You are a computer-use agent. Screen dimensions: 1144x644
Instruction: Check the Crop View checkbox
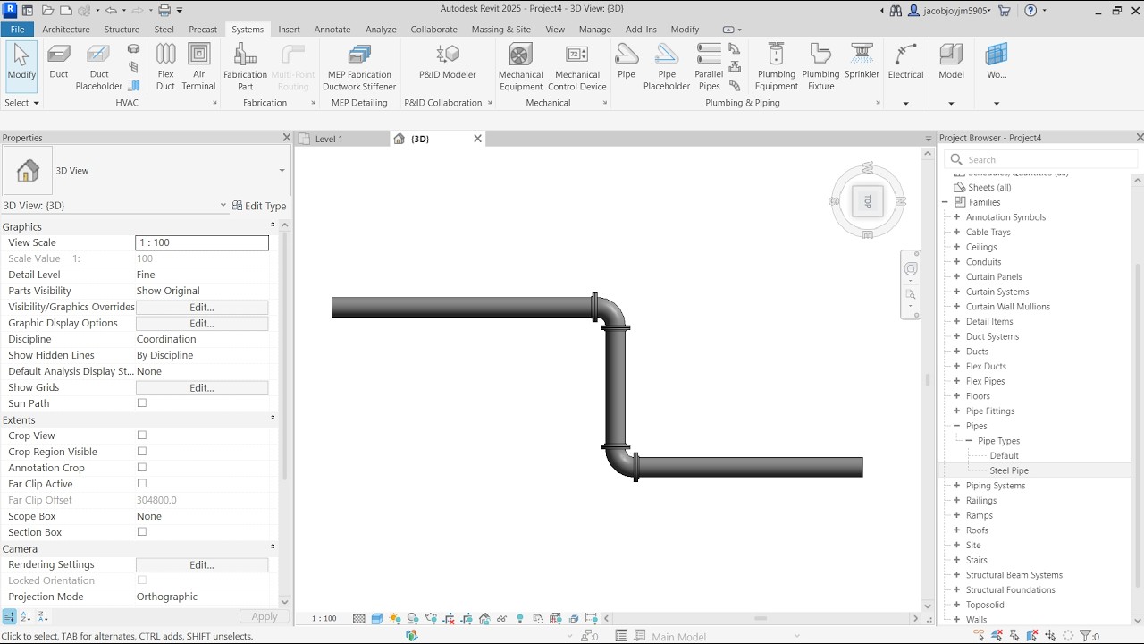pos(141,436)
